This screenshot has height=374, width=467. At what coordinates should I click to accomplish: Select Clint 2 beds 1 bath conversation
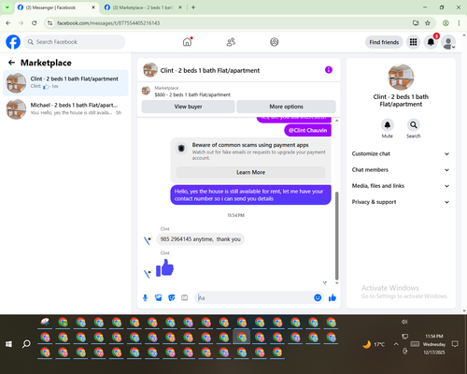pos(65,82)
